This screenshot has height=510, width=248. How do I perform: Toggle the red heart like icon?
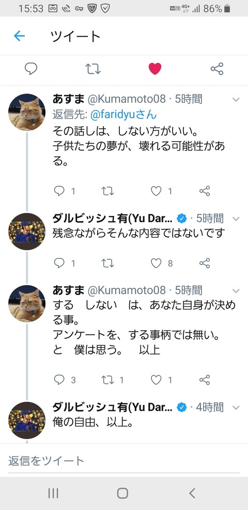point(154,69)
